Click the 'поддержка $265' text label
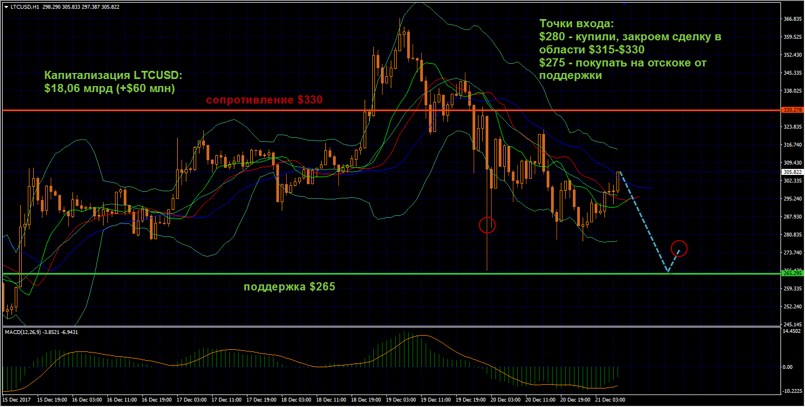 click(x=289, y=287)
